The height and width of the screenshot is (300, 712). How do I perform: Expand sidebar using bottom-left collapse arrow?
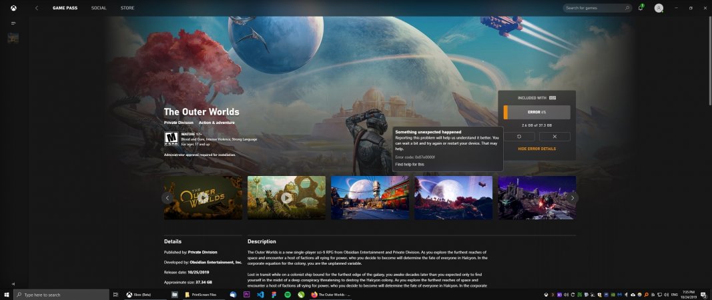coord(13,283)
